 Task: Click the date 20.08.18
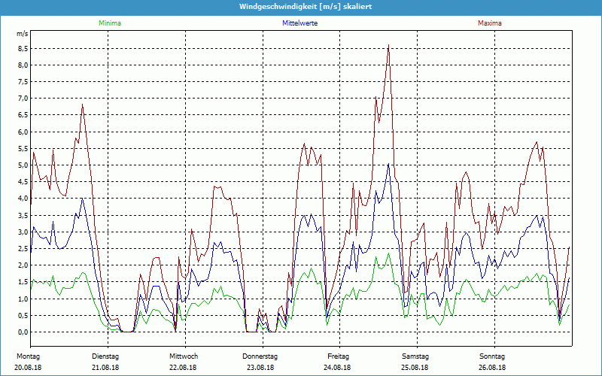tap(28, 368)
